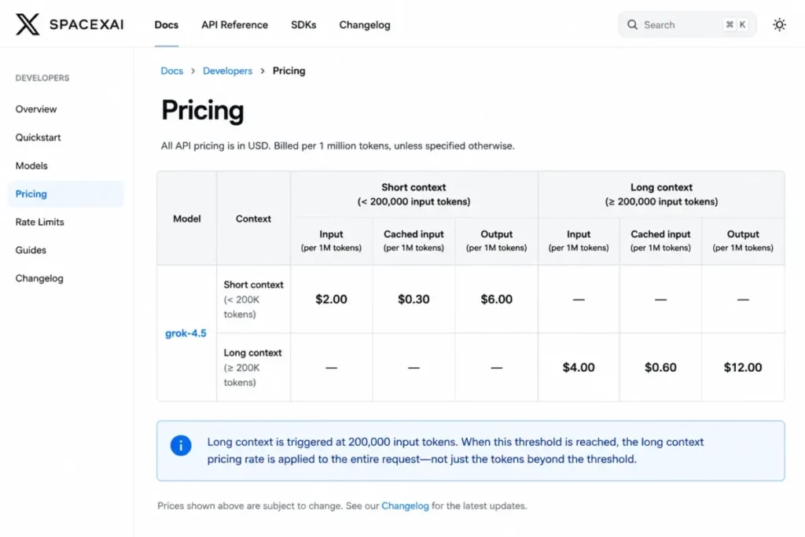This screenshot has width=805, height=537.
Task: Click the DEVELOPERS sidebar section label
Action: 42,78
